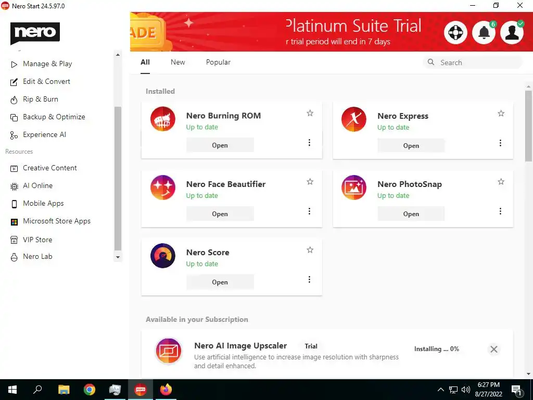Click the Trial label on Image Upscaler
The width and height of the screenshot is (533, 400).
tap(311, 346)
